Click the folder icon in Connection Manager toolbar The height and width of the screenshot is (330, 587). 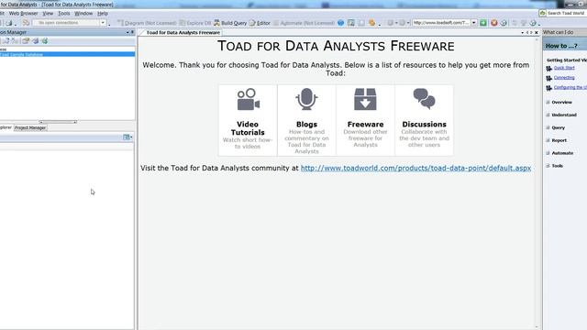tap(26, 40)
